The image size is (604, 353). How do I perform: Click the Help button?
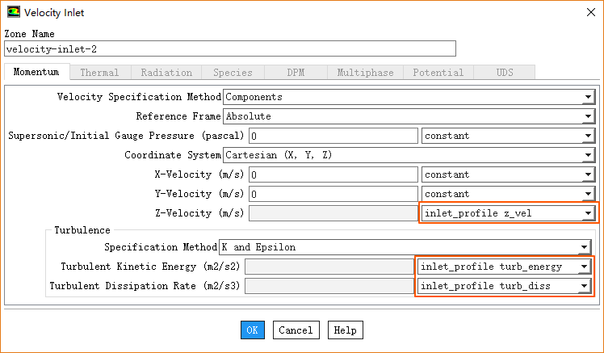(x=345, y=330)
